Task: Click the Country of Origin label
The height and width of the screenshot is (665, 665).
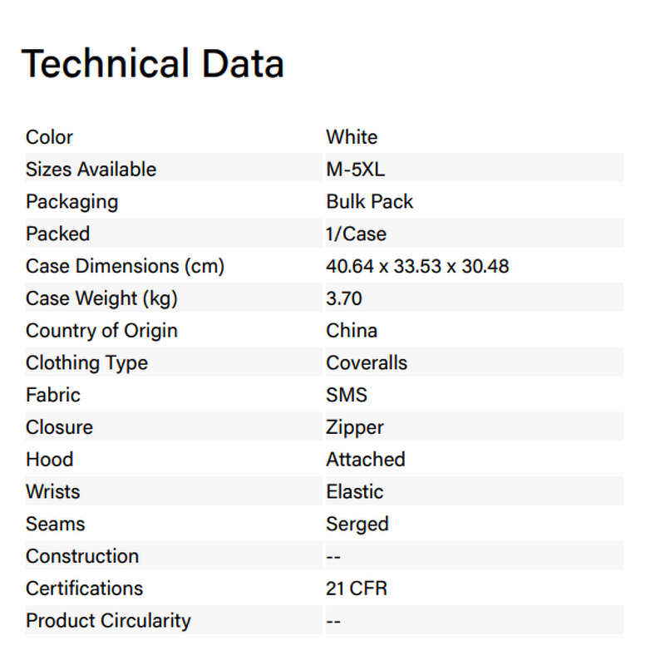Action: point(101,331)
